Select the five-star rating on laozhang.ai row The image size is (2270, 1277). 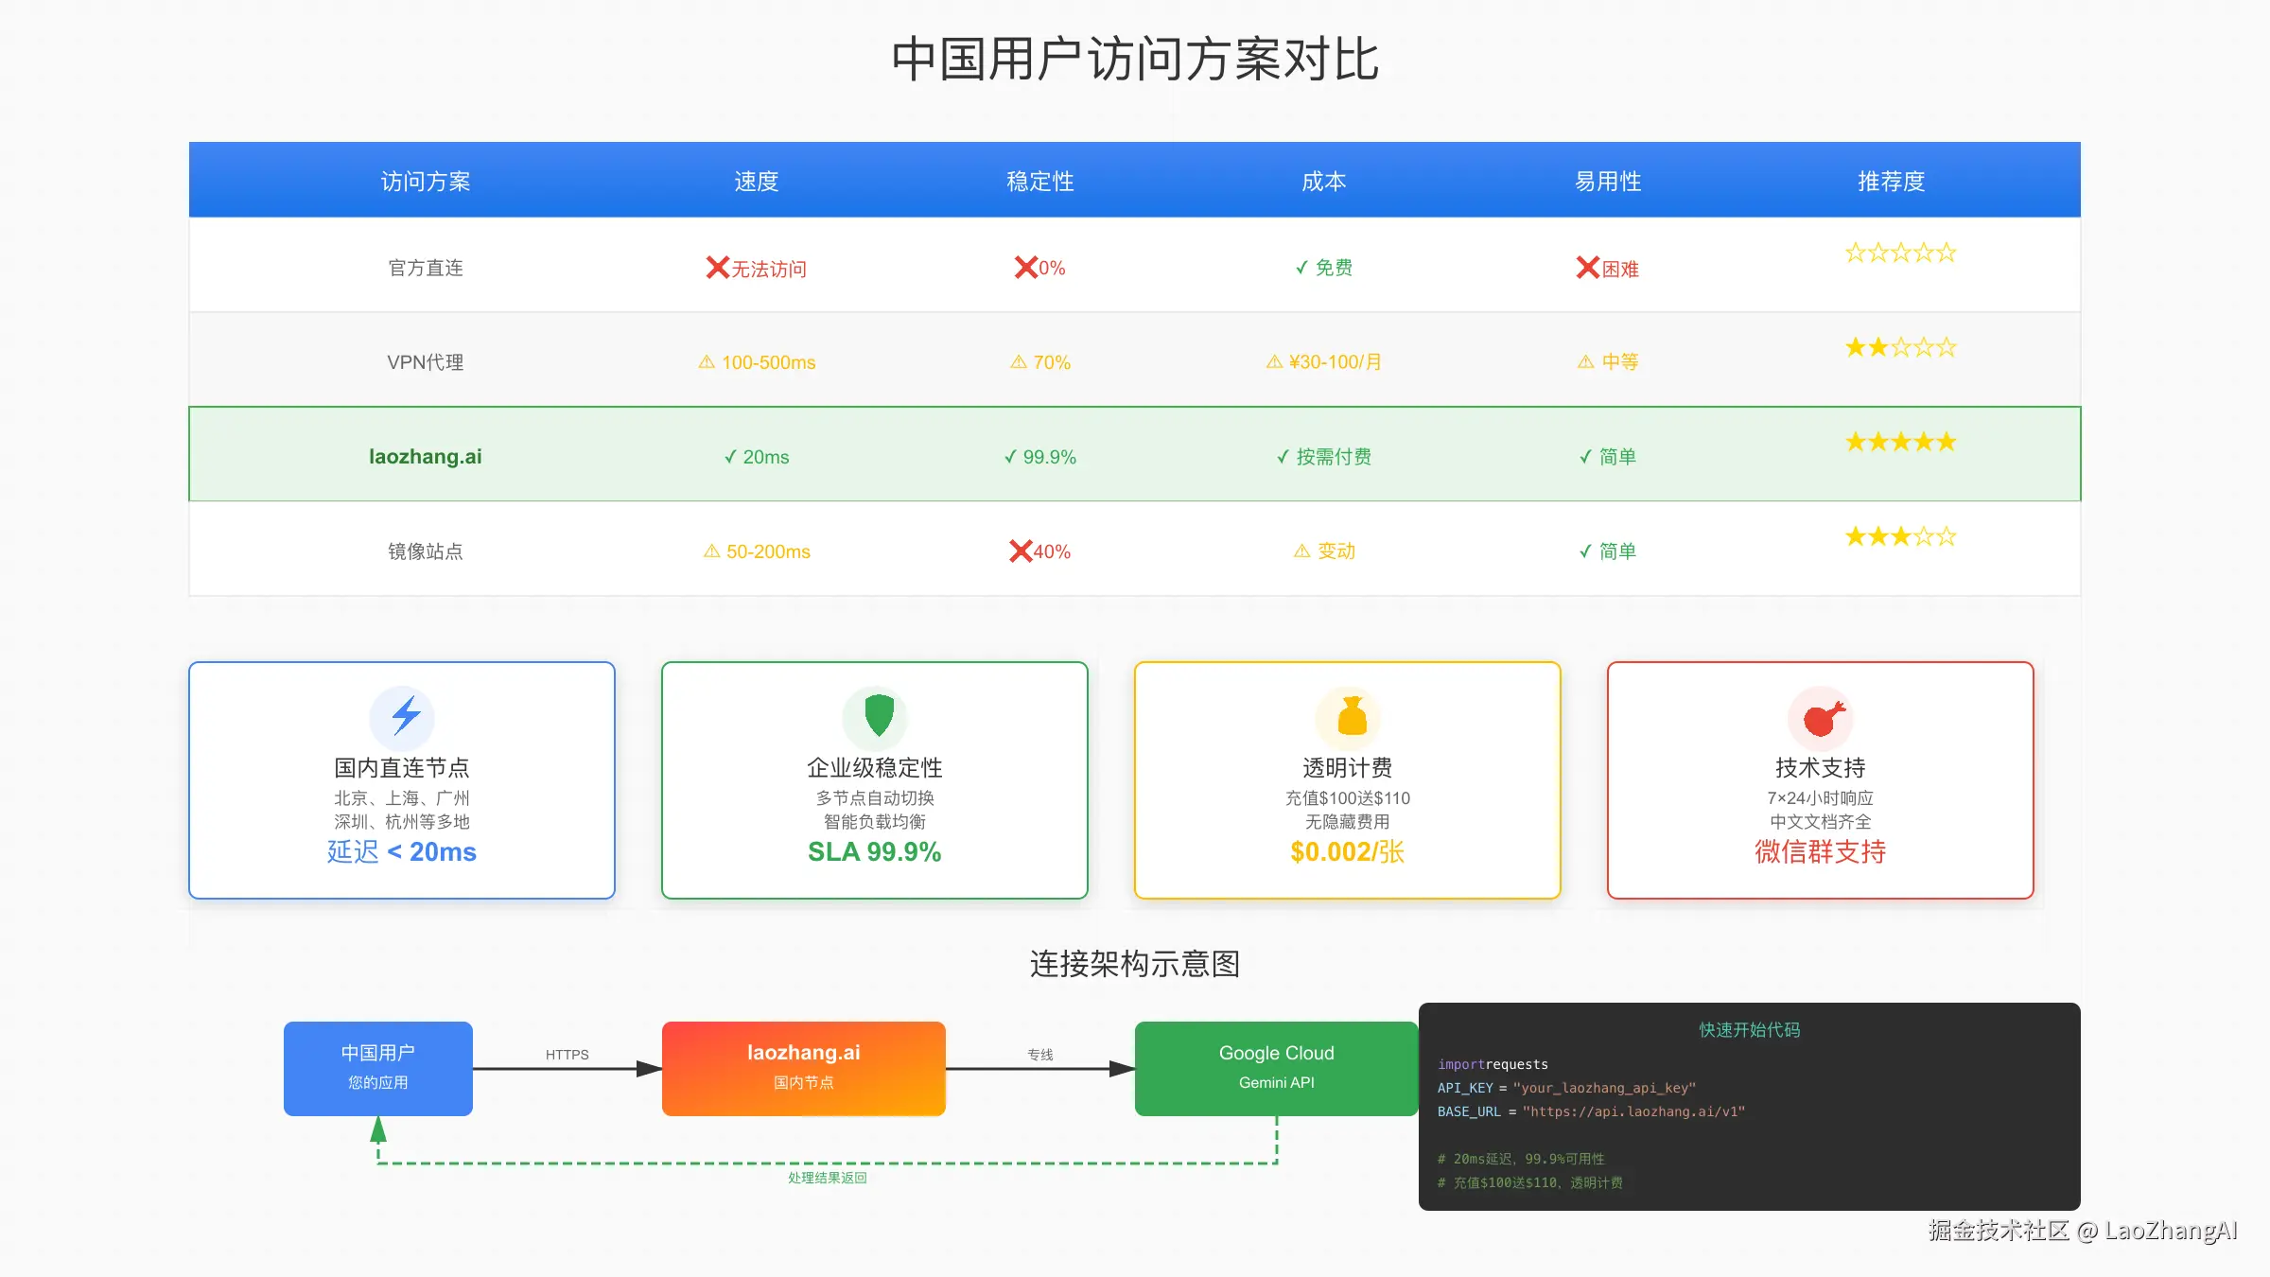(x=1900, y=441)
